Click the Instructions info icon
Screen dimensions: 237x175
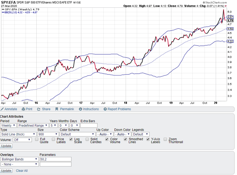80,109
